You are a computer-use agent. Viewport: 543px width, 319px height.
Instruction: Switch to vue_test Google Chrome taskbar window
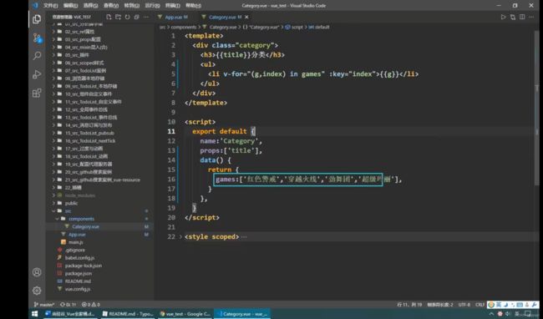[185, 314]
